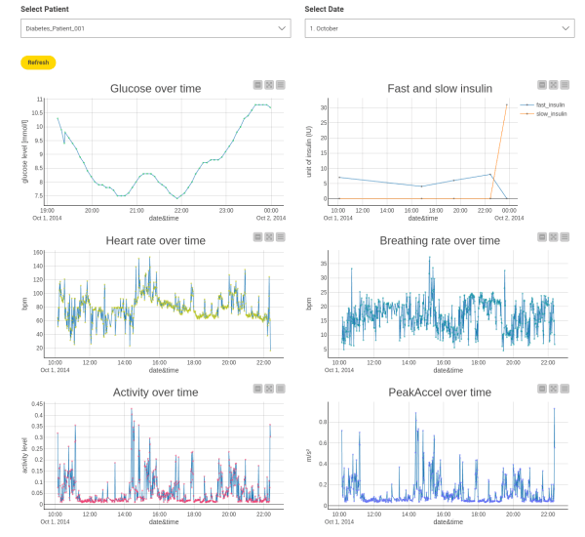Viewport: 585px width, 537px height.
Task: Open hamburger menu of Glucose over time chart
Action: pos(281,85)
